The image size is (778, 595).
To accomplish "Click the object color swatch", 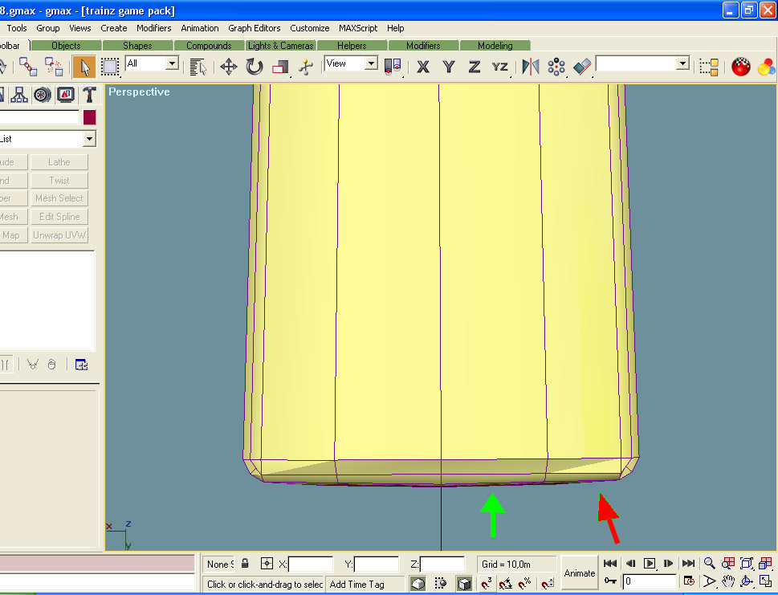I will click(x=89, y=117).
